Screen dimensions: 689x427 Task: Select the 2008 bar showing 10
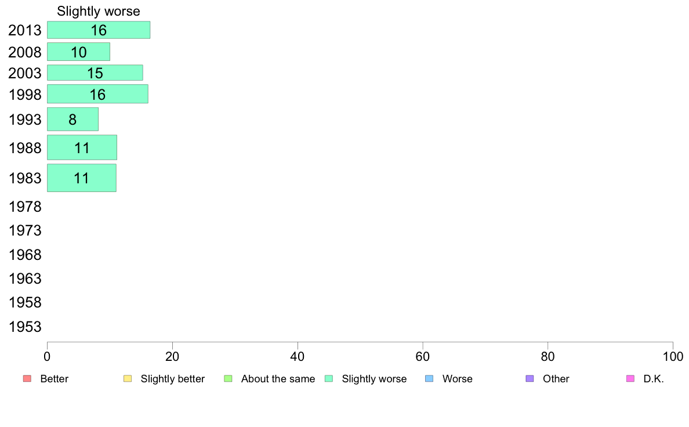tap(78, 52)
